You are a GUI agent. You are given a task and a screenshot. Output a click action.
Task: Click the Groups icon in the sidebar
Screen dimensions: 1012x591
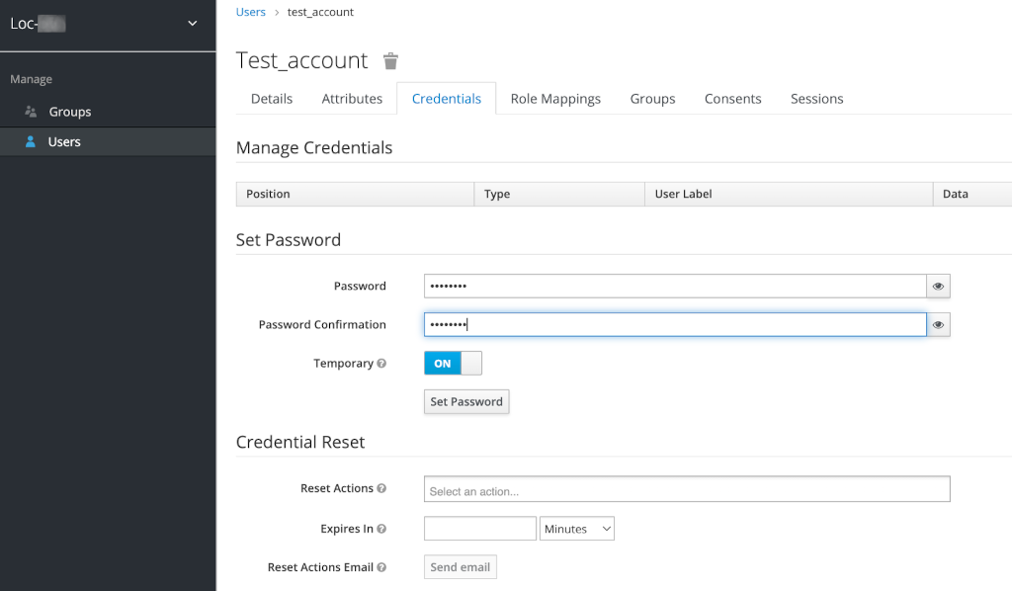[x=31, y=112]
